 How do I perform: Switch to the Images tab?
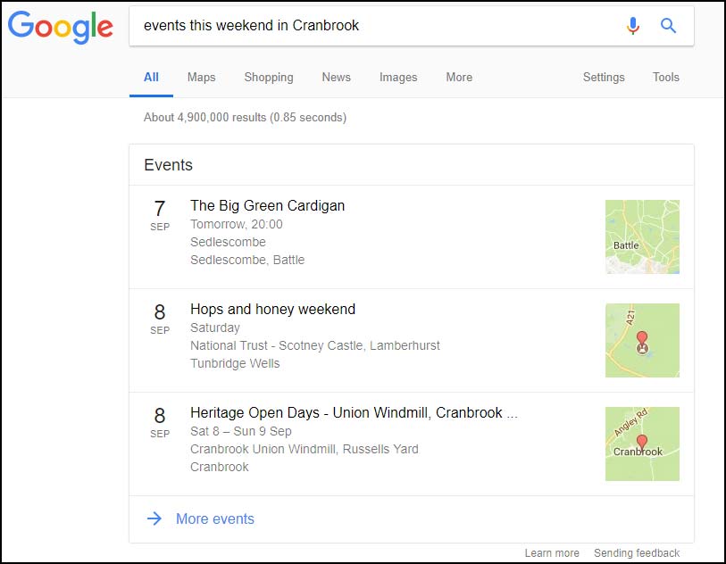(398, 78)
